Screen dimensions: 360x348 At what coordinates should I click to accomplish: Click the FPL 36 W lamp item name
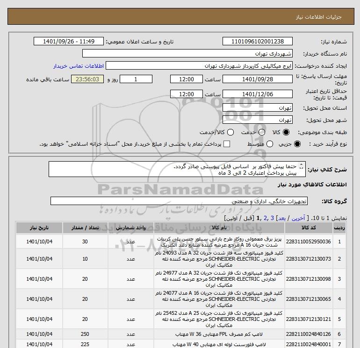219,334
